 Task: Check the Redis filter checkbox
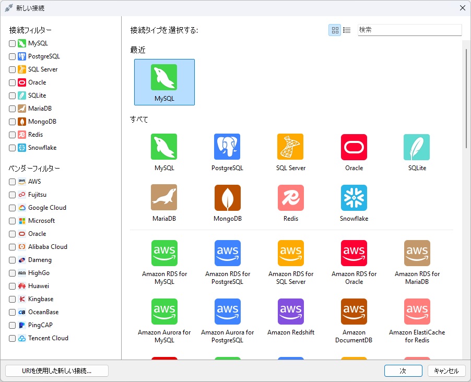coord(13,135)
